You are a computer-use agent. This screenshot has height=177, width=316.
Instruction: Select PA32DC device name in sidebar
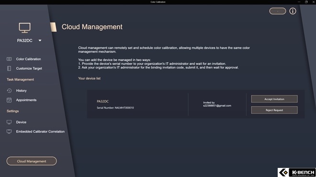click(x=24, y=41)
